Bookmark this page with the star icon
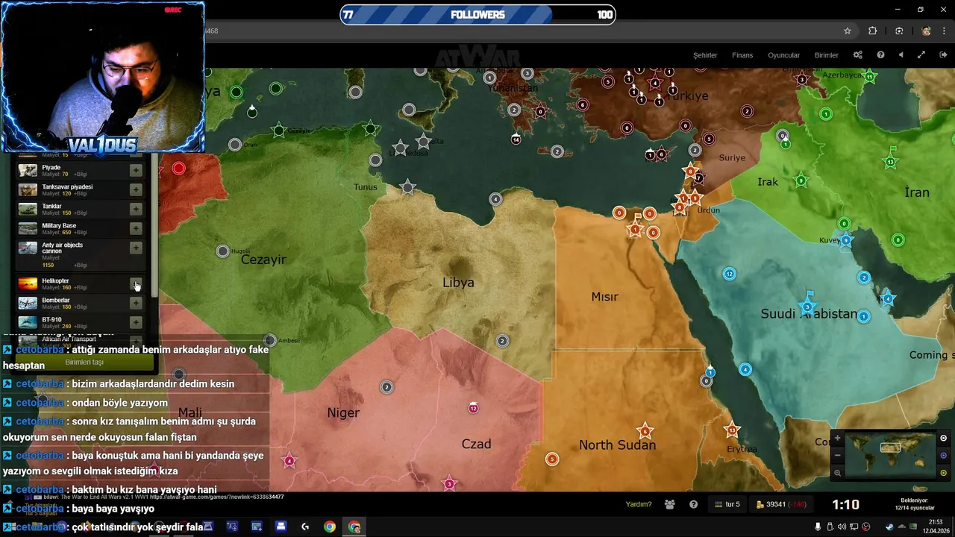 tap(848, 31)
